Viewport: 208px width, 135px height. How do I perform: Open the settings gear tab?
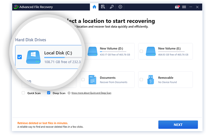click(x=120, y=7)
